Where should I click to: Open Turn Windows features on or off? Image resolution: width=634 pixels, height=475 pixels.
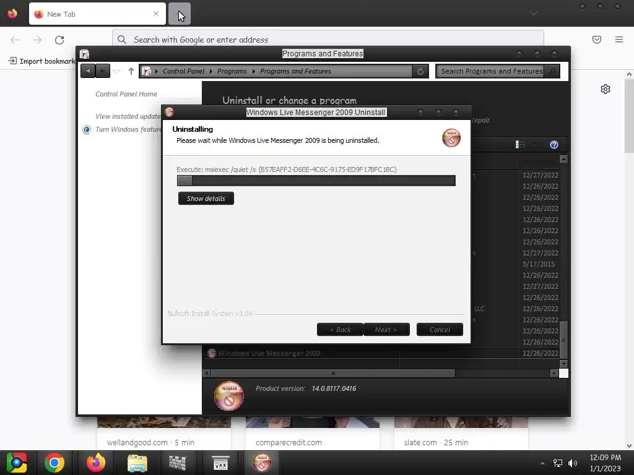128,129
